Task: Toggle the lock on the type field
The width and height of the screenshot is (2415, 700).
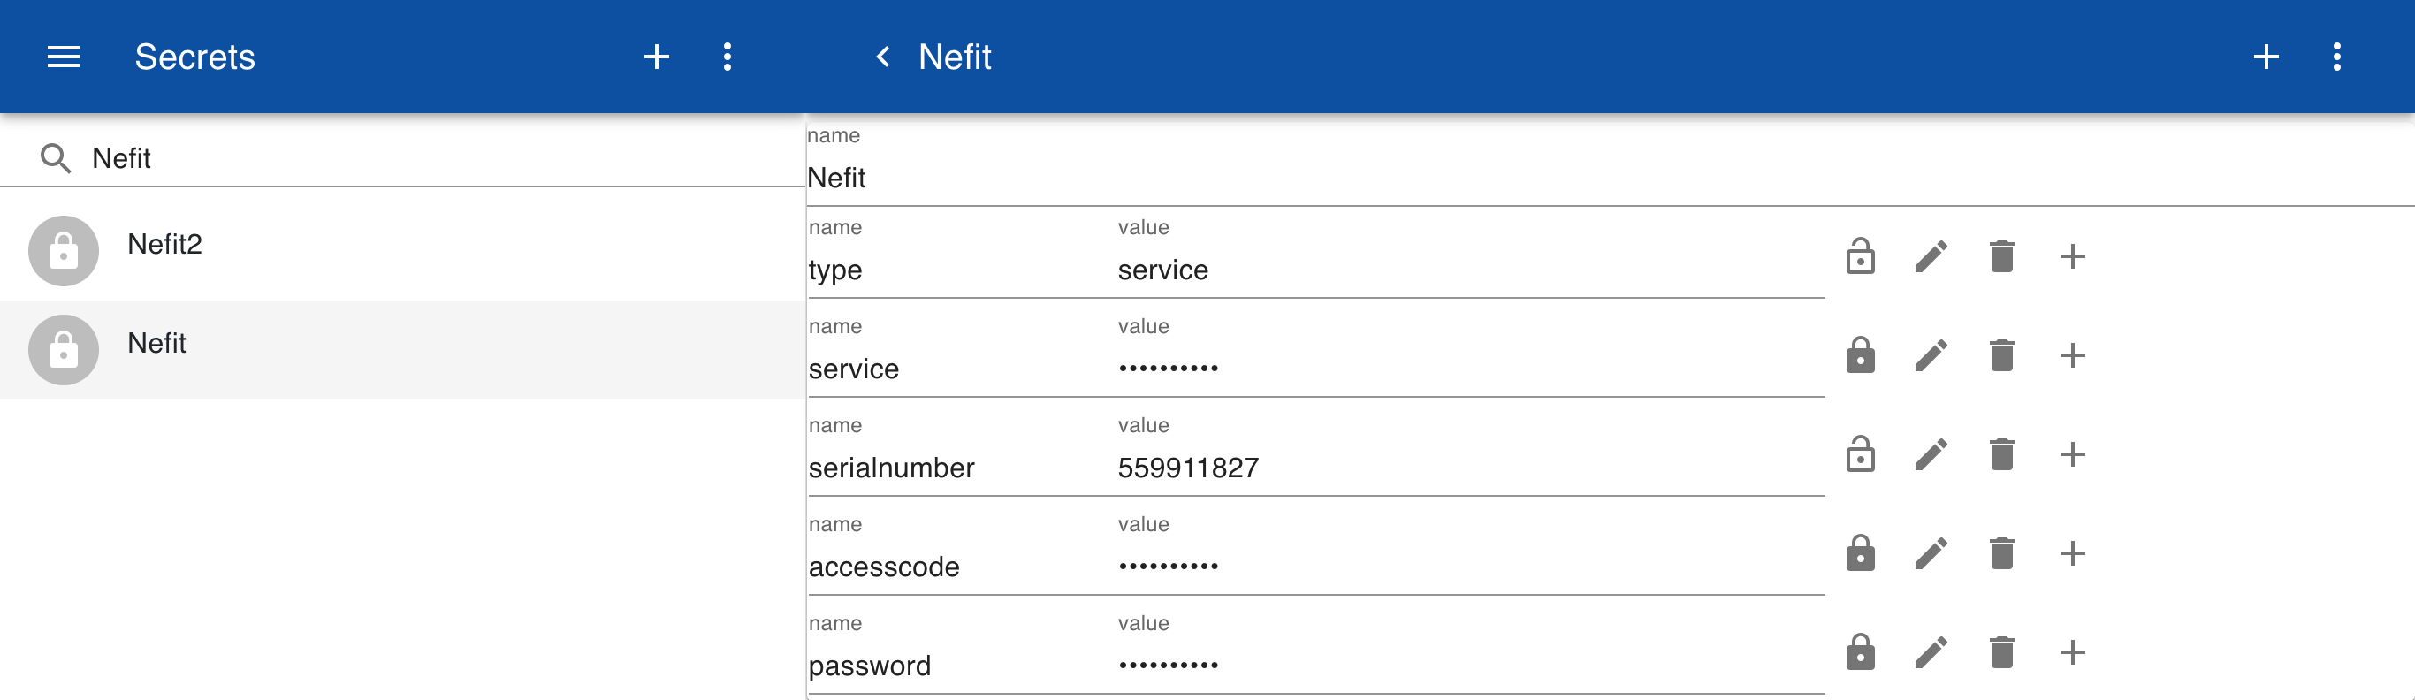Action: [1860, 255]
